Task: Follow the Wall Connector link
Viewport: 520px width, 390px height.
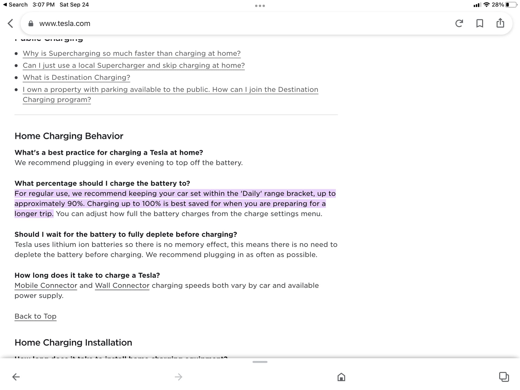Action: tap(122, 285)
